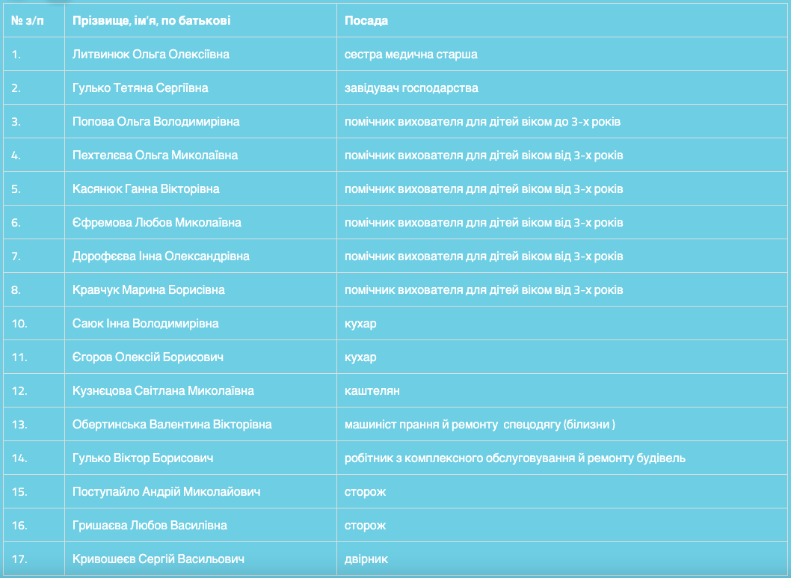Click the 'завідувач господарства' position cell
The height and width of the screenshot is (578, 791).
tap(411, 87)
